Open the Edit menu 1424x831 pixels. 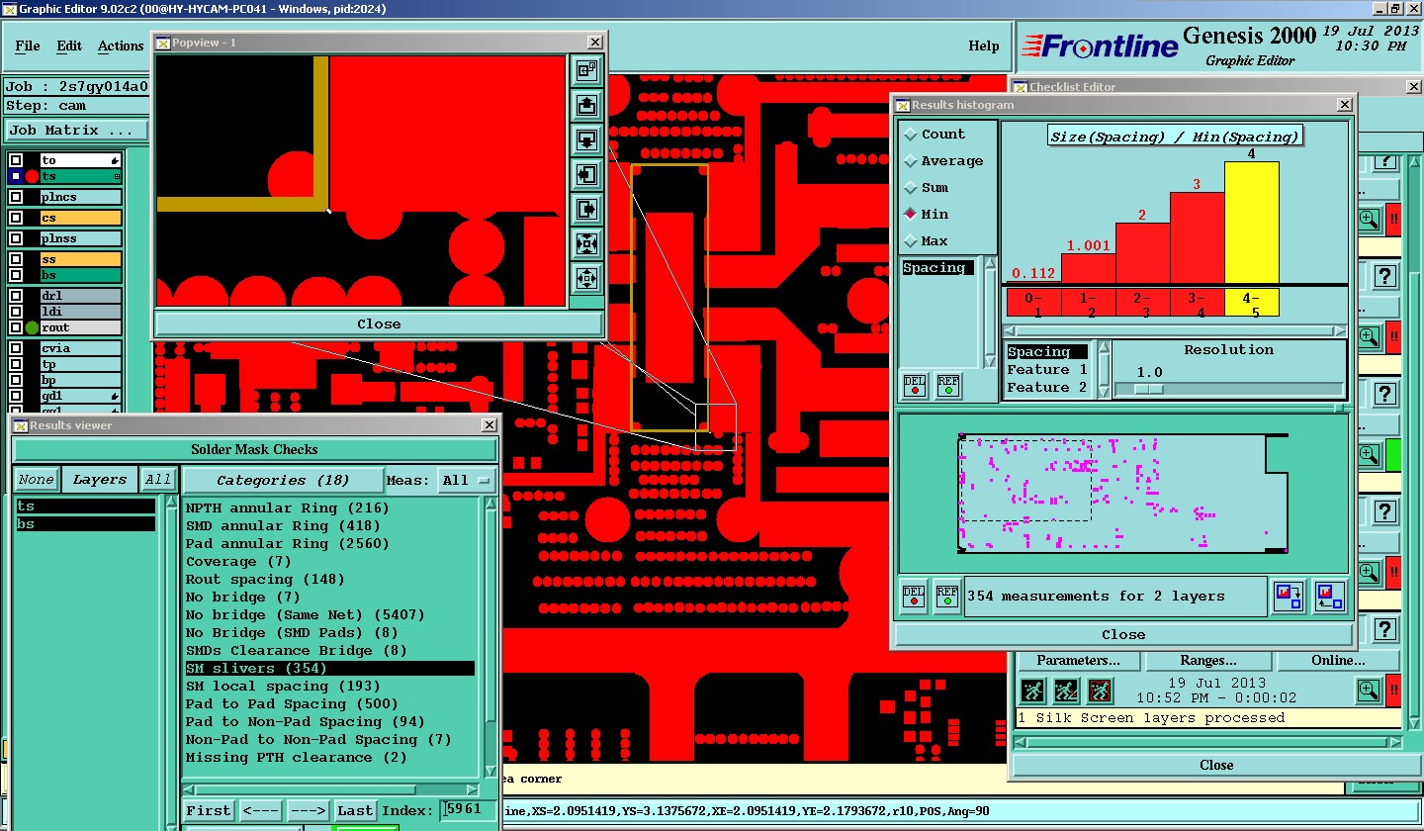[69, 46]
